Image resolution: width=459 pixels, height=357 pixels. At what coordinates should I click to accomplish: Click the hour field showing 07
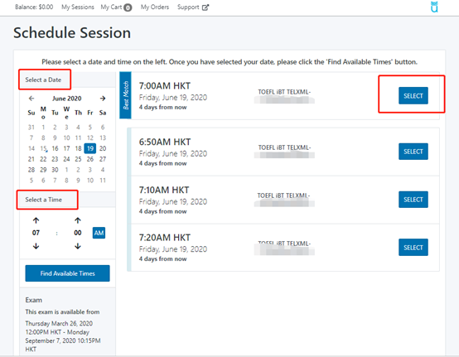pos(36,233)
